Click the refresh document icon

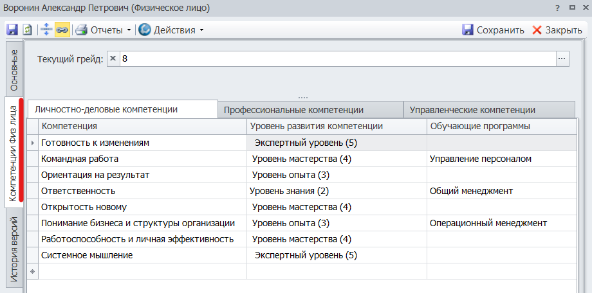click(x=28, y=30)
